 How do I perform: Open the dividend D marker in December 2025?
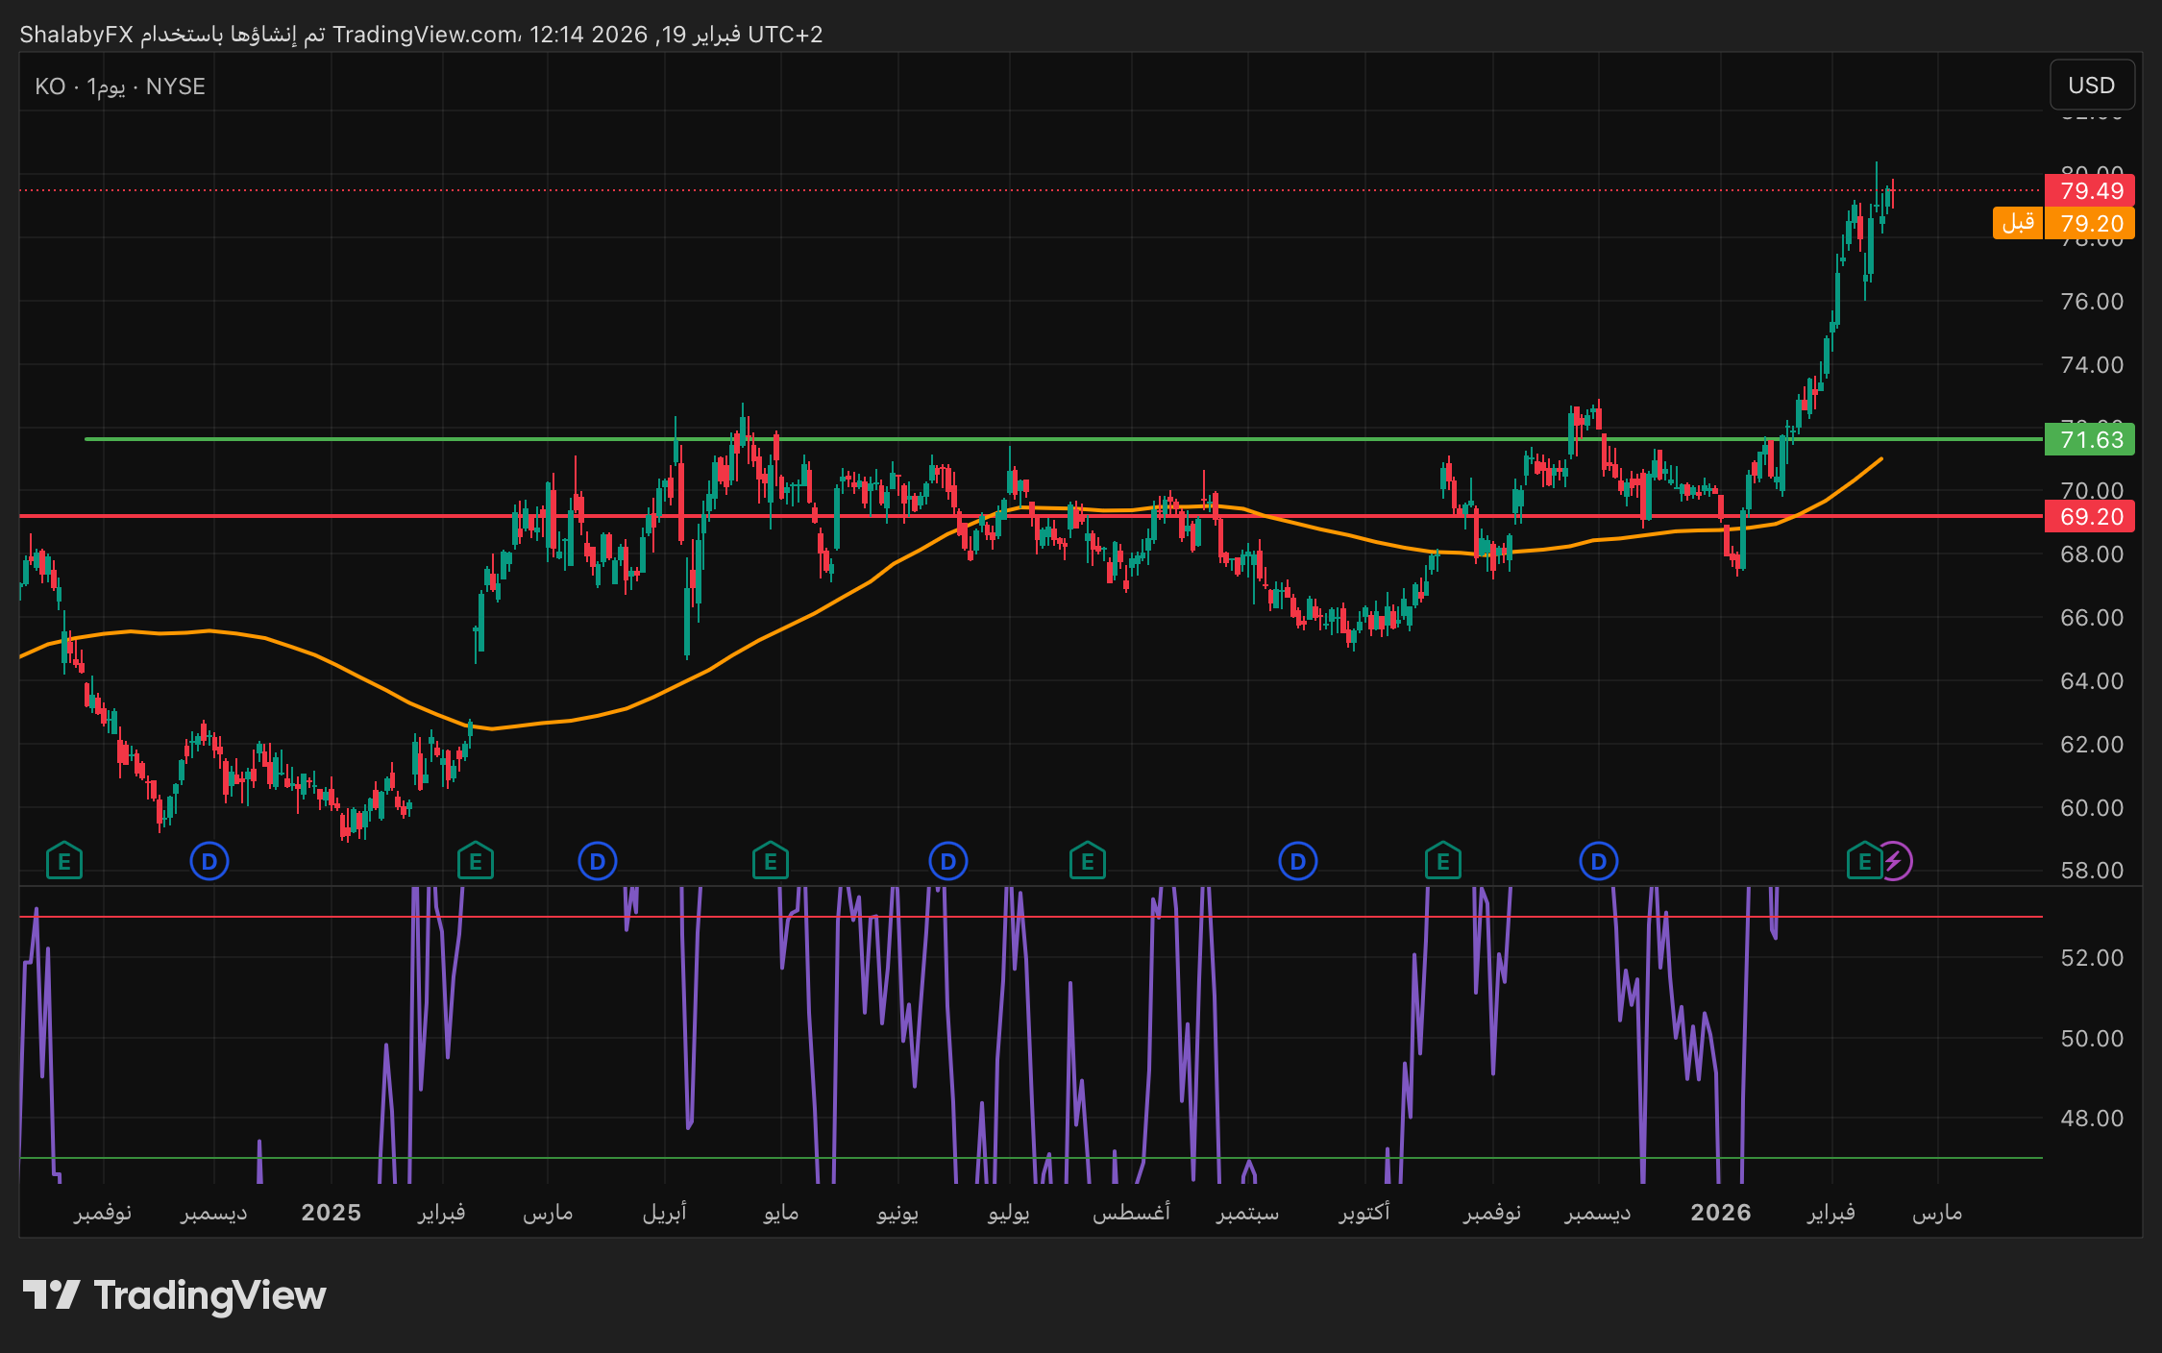(1598, 861)
